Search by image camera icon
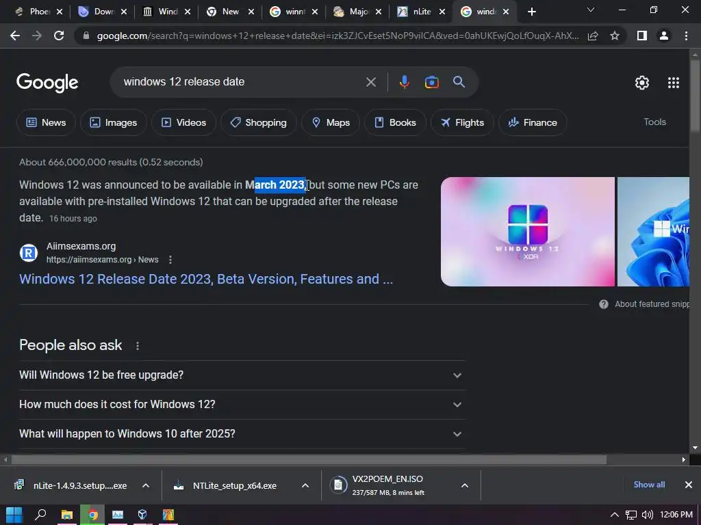This screenshot has width=701, height=525. tap(431, 82)
